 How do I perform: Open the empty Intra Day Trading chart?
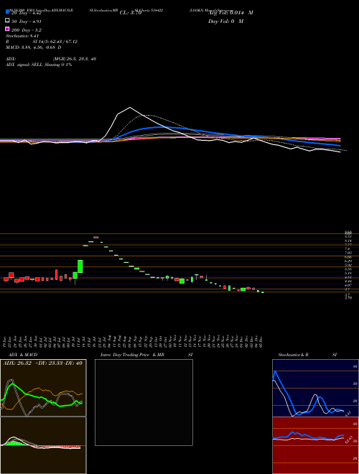pyautogui.click(x=144, y=402)
